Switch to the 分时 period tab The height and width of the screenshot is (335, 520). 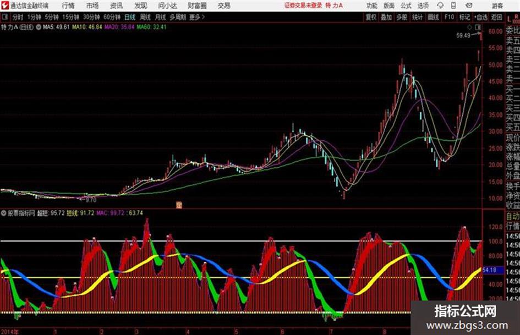(x=18, y=17)
